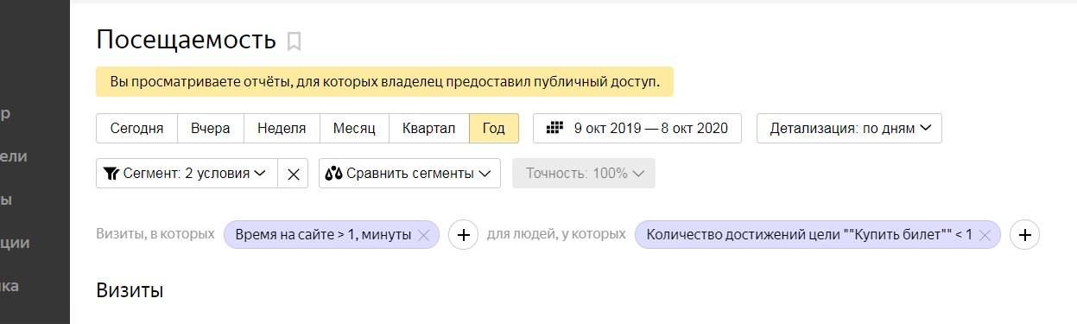
Task: Add a people condition with plus button
Action: (1025, 234)
